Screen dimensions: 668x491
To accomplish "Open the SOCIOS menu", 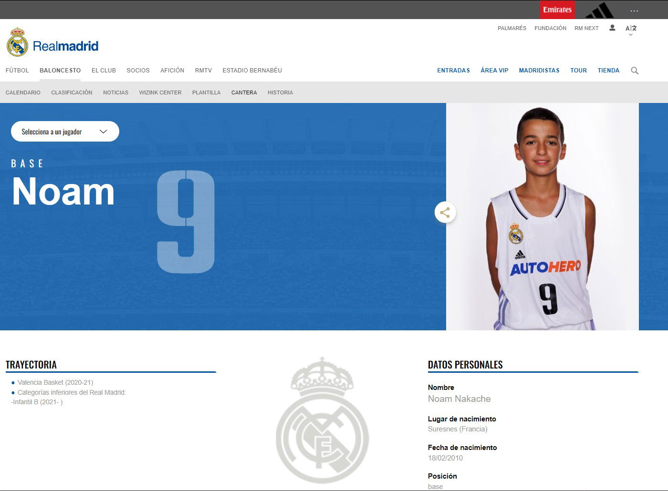I will [x=138, y=70].
